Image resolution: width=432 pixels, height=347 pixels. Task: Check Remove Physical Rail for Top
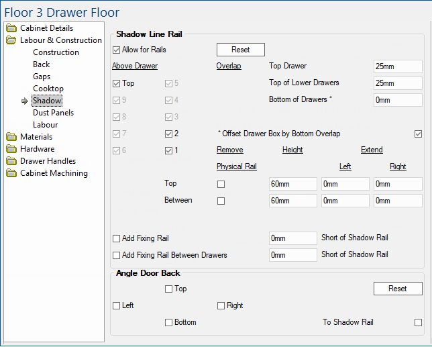[x=221, y=184]
